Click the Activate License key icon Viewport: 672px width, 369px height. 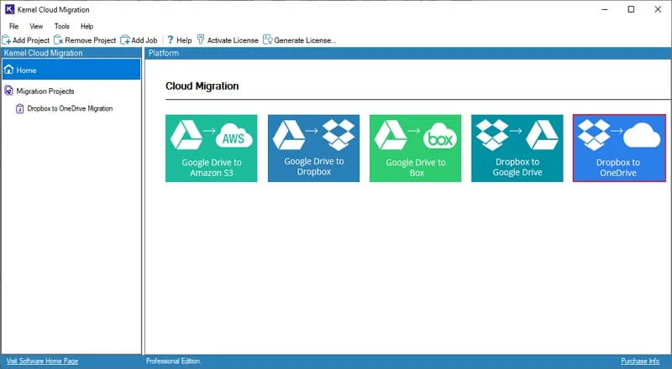pos(201,39)
